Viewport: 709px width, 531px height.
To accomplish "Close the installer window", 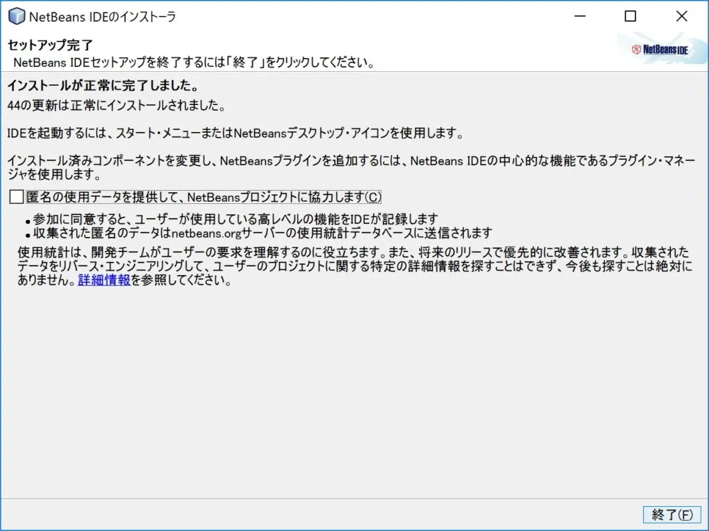I will pyautogui.click(x=681, y=17).
